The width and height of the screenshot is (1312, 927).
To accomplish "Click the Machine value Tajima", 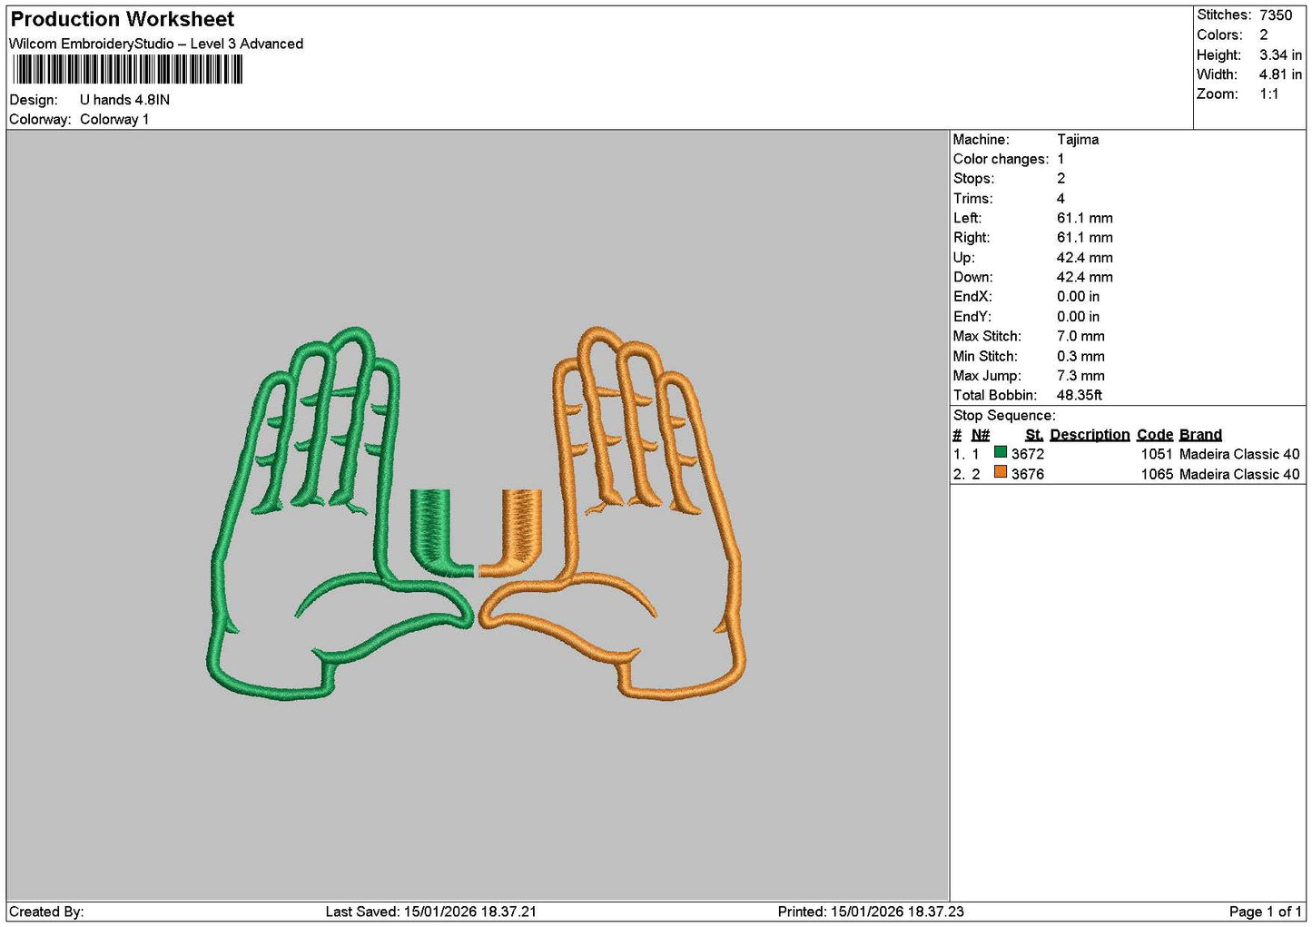I will (1078, 140).
